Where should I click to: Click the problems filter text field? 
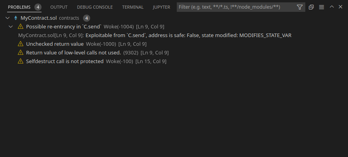pos(236,7)
